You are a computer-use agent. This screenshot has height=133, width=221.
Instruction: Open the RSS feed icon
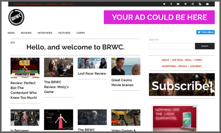click(200, 4)
